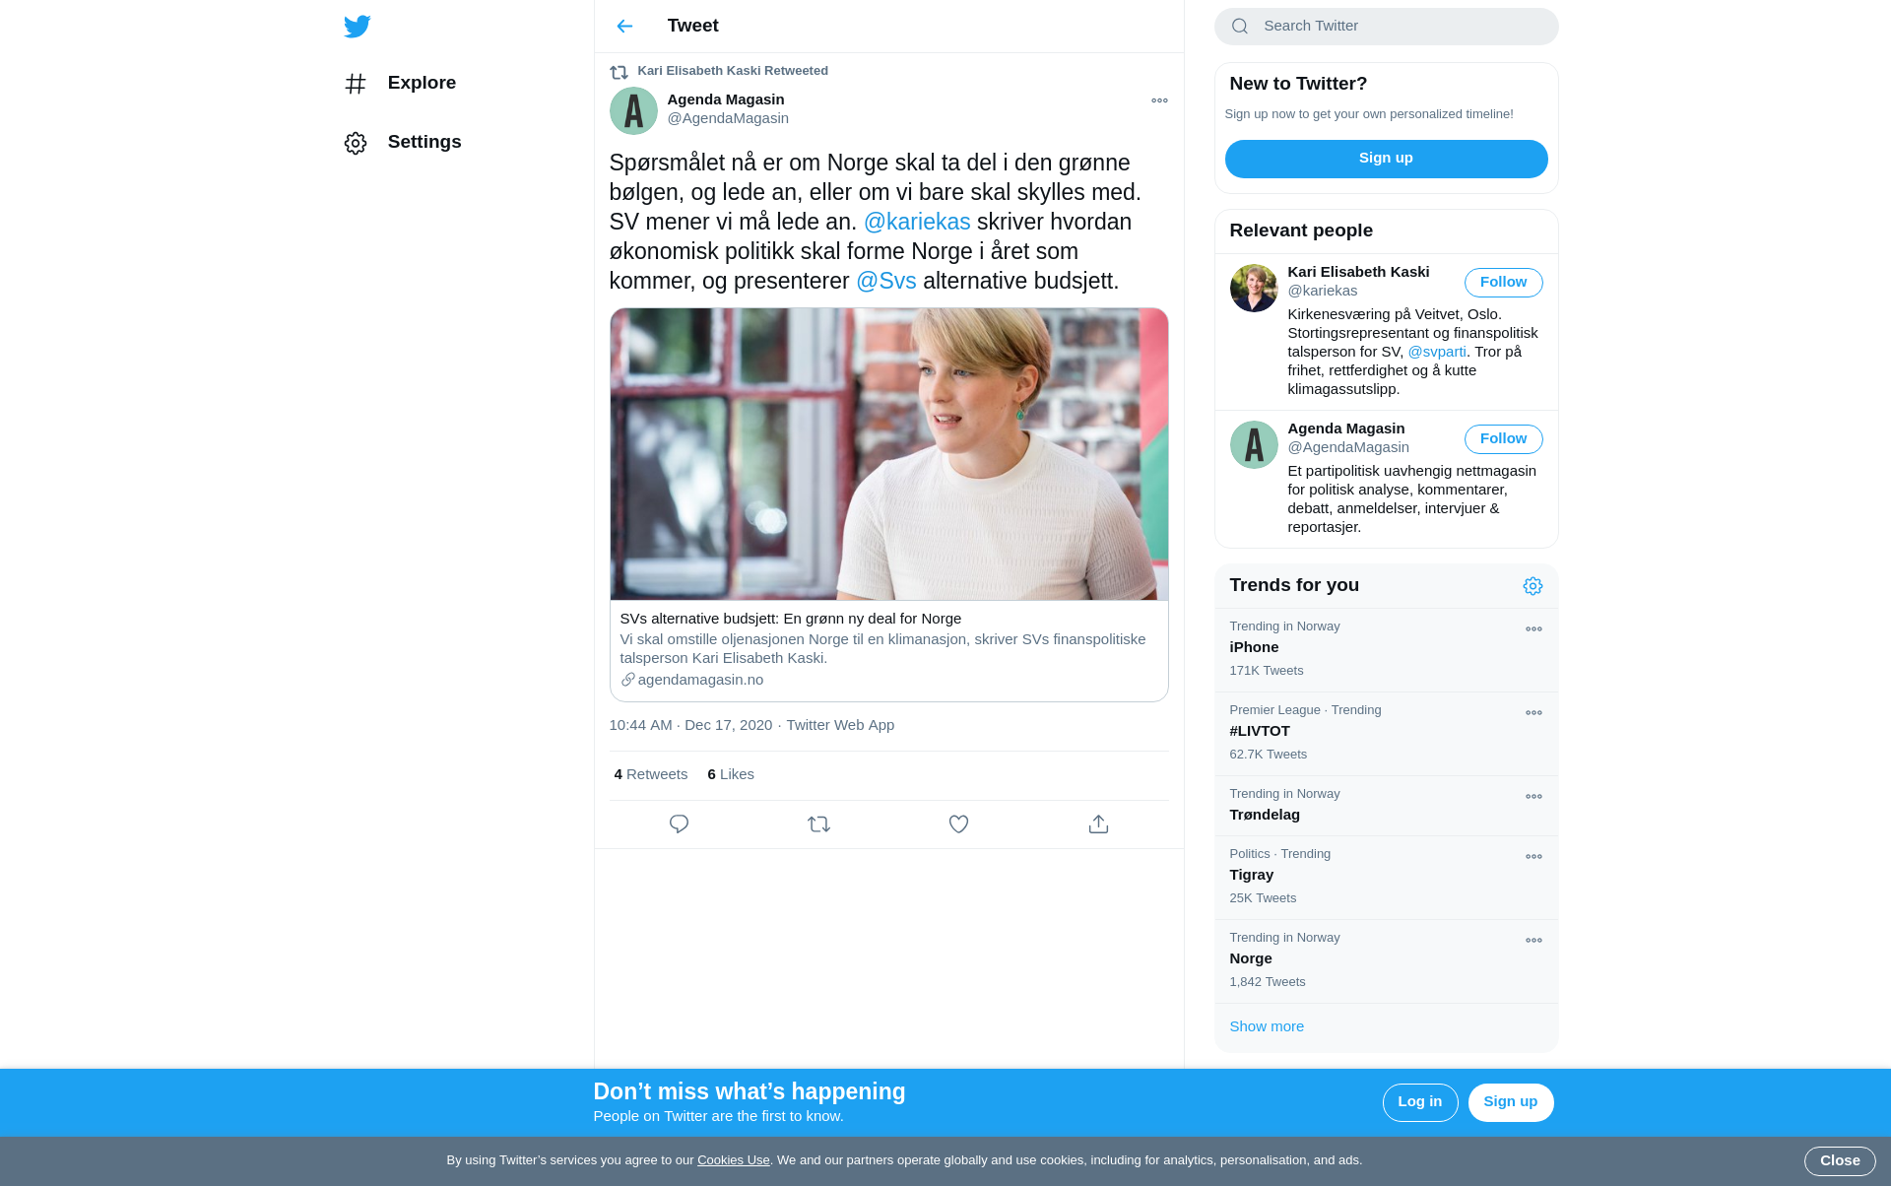Open Explore in the sidebar

pyautogui.click(x=421, y=84)
